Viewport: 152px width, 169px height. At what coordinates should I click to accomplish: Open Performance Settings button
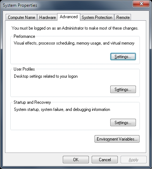click(x=123, y=57)
